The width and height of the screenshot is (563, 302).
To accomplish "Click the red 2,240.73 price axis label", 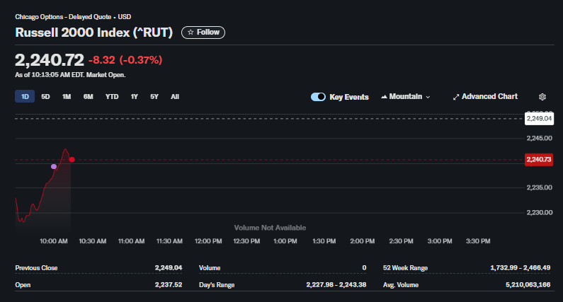I will (539, 160).
